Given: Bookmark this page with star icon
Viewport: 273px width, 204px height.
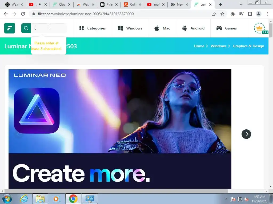Looking at the screenshot, I should [x=222, y=14].
